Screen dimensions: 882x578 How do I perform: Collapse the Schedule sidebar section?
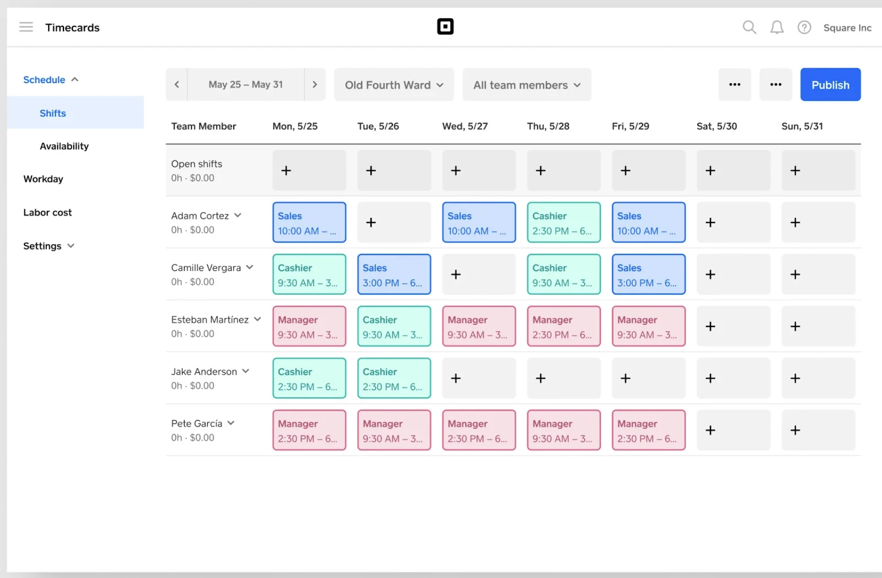point(51,80)
